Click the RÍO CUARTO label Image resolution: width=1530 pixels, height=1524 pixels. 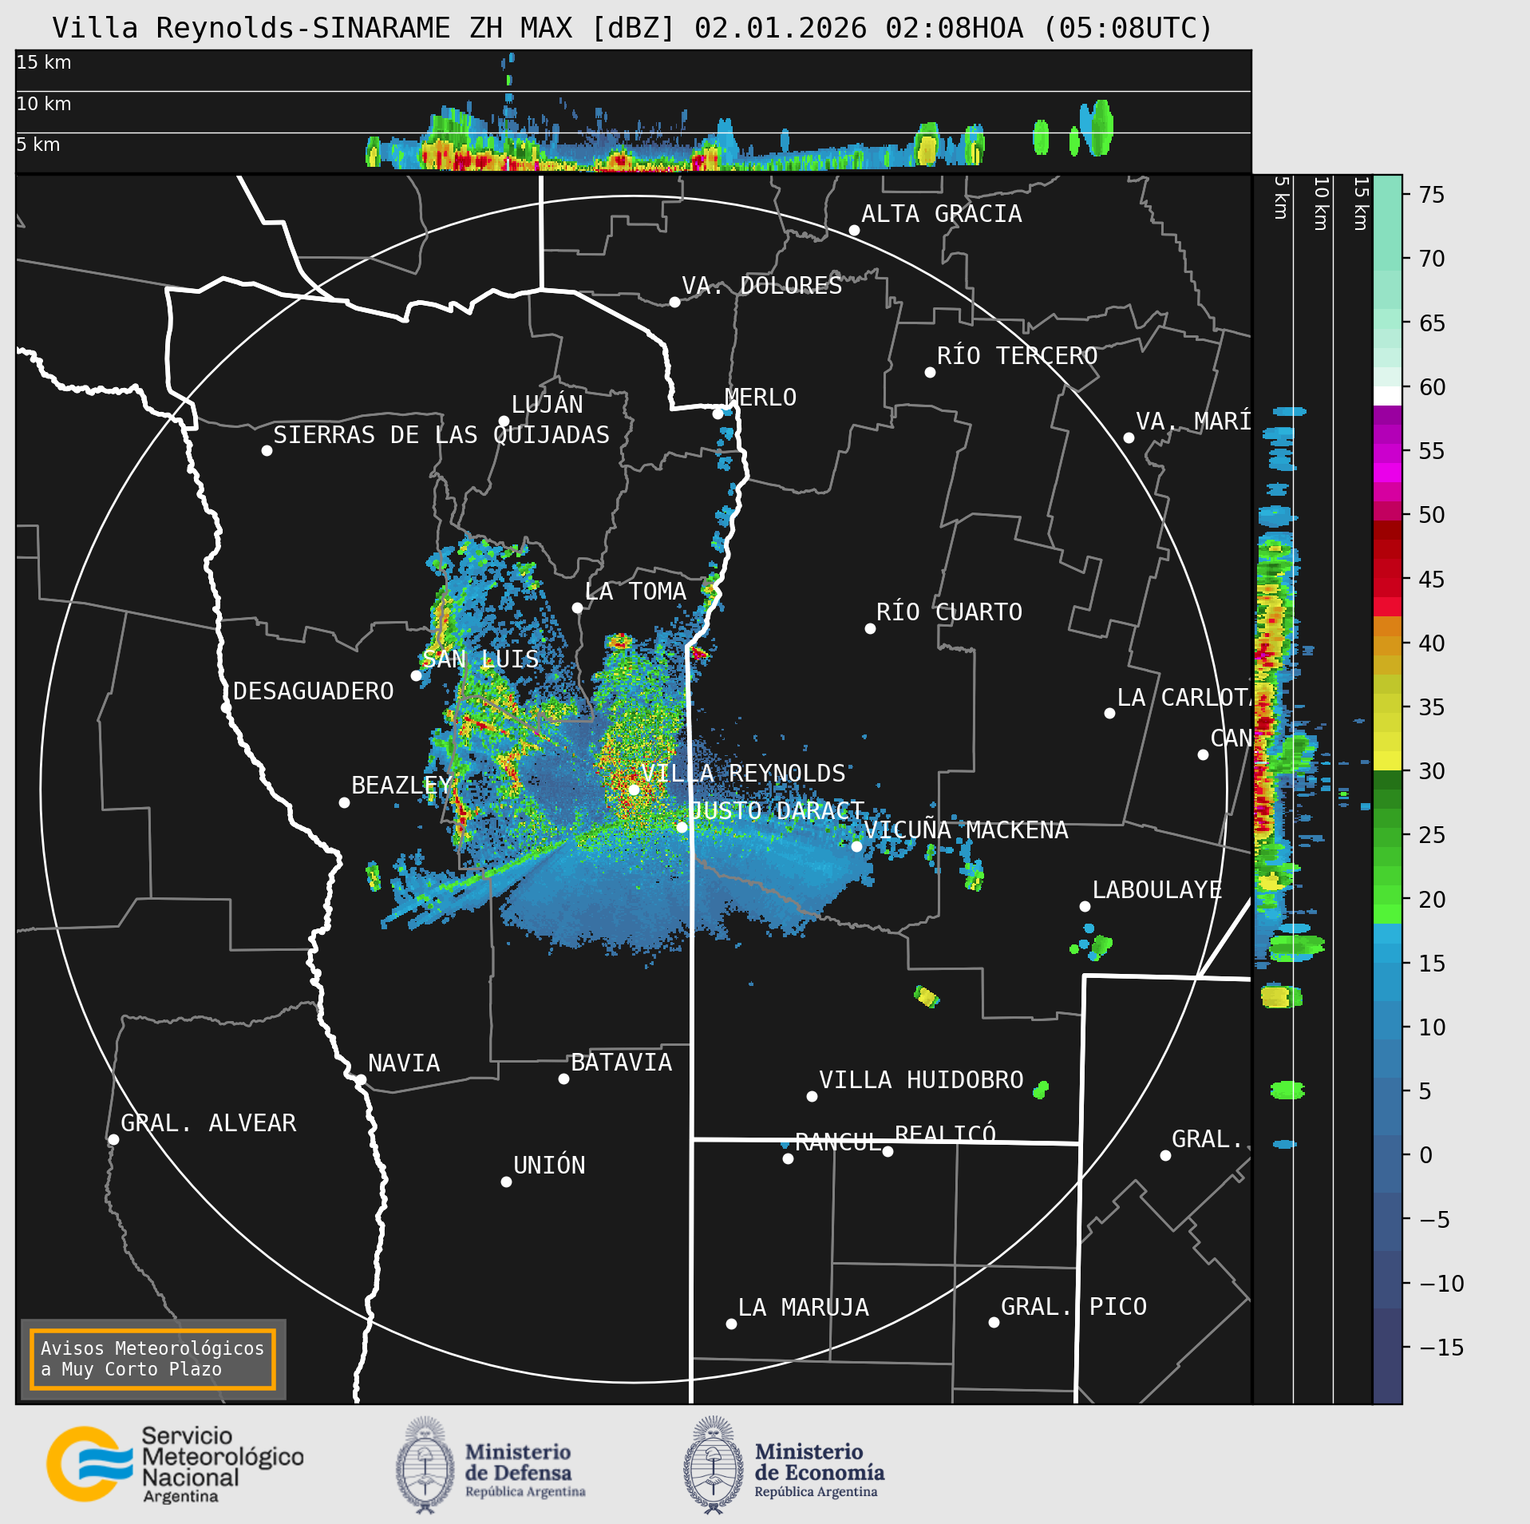949,612
